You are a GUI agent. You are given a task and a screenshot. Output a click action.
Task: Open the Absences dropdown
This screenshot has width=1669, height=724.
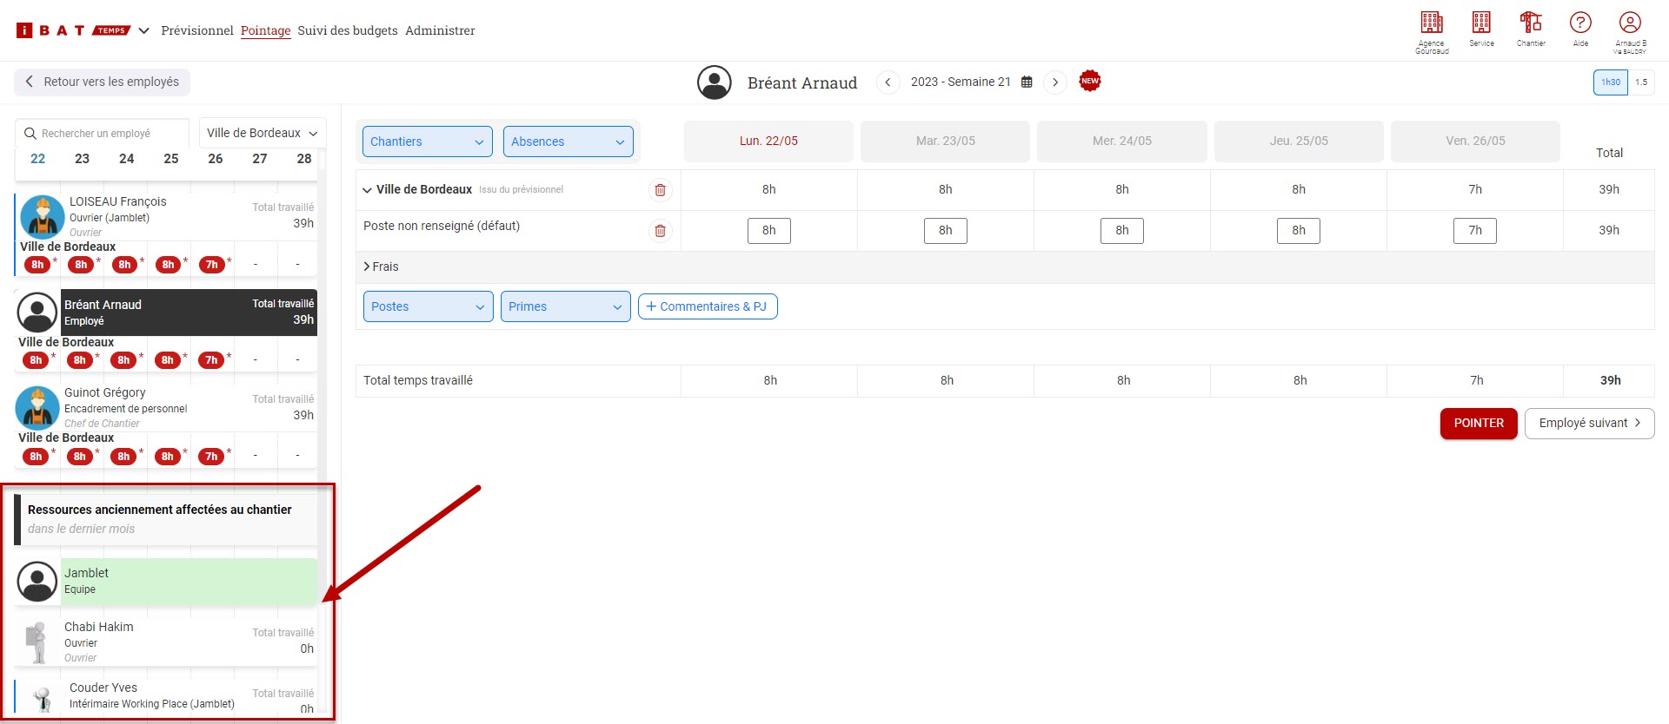coord(568,142)
